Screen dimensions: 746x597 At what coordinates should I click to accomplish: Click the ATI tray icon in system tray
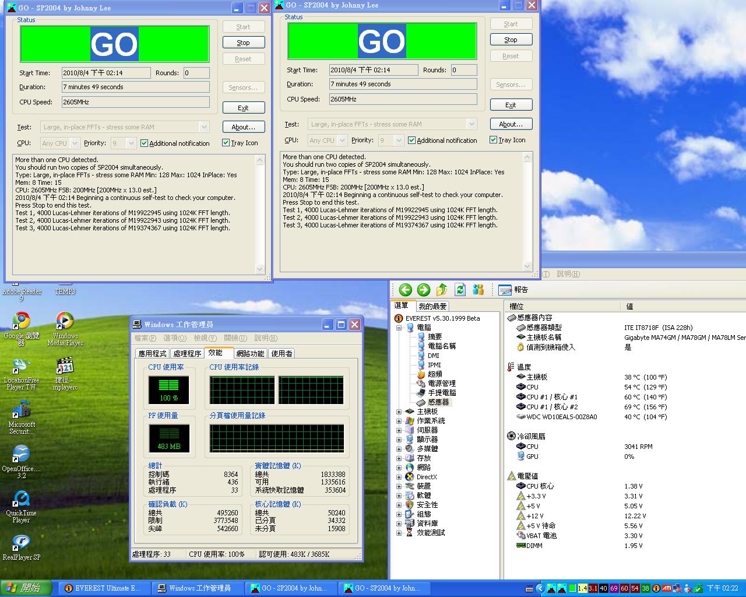667,588
